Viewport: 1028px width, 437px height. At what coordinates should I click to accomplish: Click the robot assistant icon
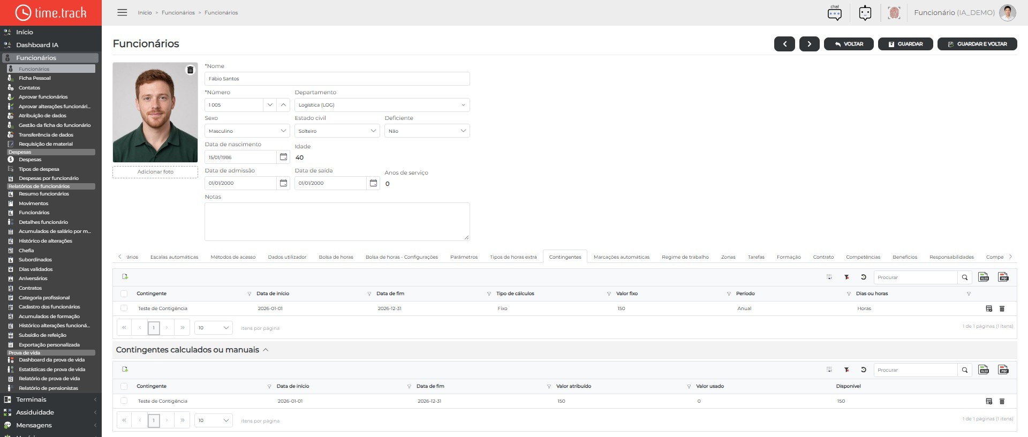pos(865,12)
